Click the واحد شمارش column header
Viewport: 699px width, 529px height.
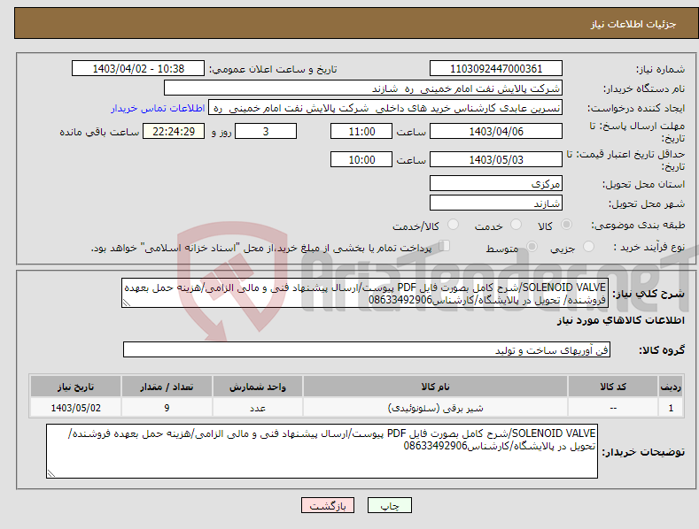click(258, 387)
